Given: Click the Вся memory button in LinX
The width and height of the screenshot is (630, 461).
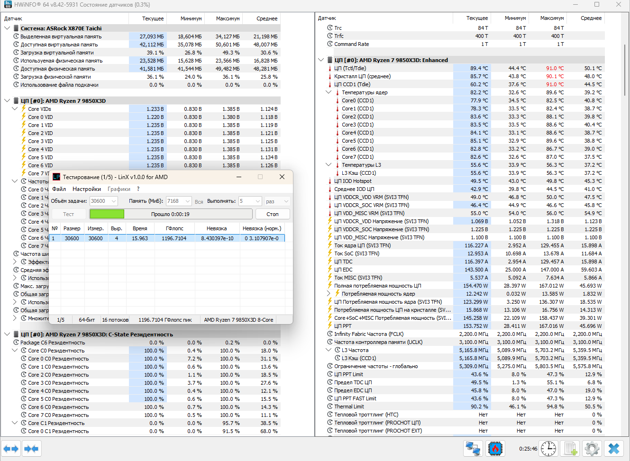Looking at the screenshot, I should pos(199,202).
